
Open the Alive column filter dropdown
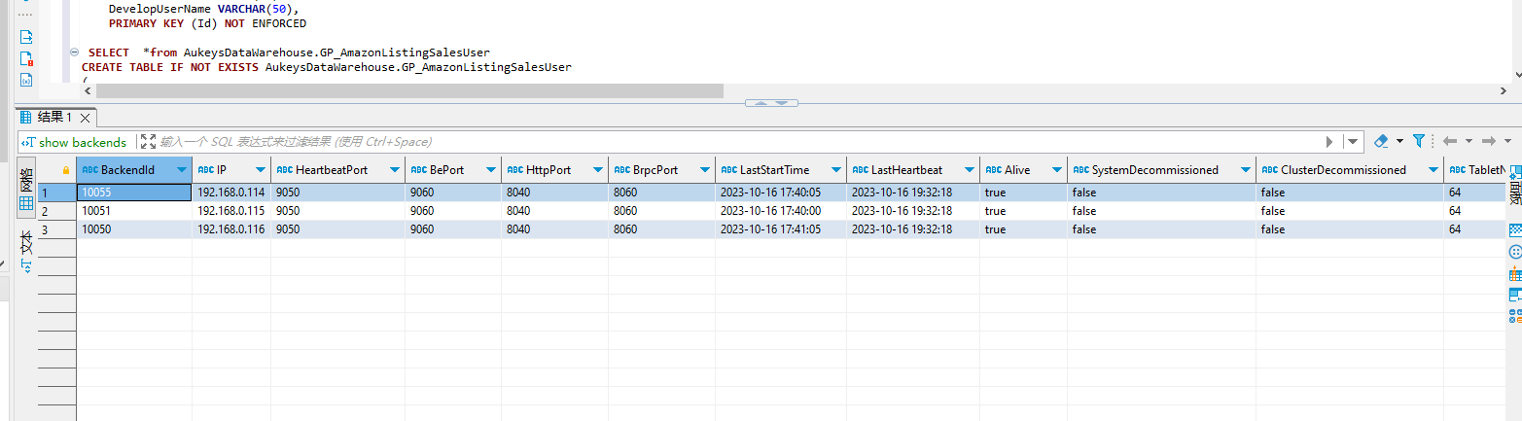[x=1056, y=169]
